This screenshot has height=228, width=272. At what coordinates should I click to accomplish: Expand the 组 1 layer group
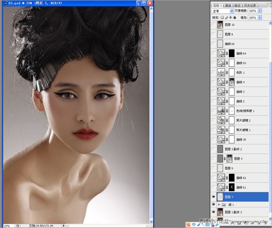(x=219, y=205)
